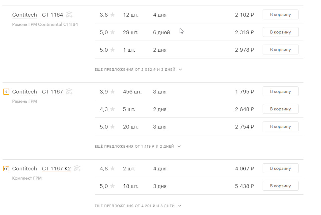Click rating star for 456 шт. offer

coord(113,92)
